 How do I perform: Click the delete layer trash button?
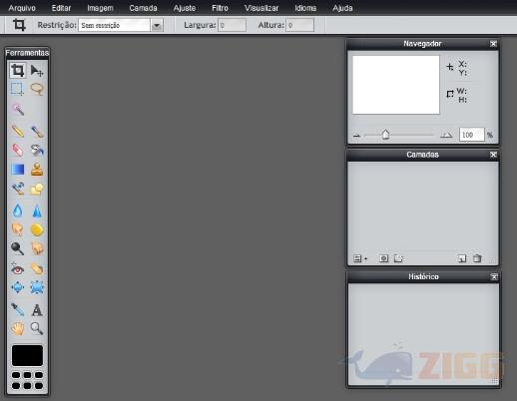coord(477,258)
